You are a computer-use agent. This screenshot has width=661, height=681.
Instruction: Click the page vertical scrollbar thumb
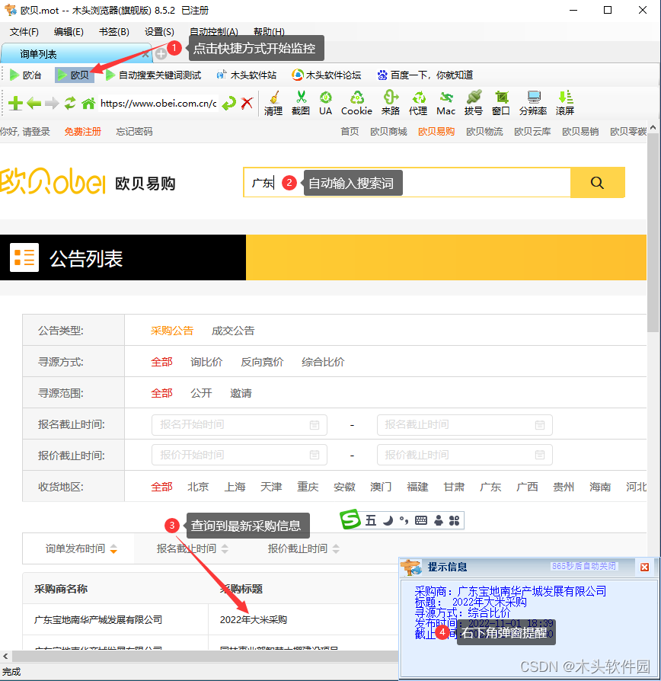tap(653, 234)
